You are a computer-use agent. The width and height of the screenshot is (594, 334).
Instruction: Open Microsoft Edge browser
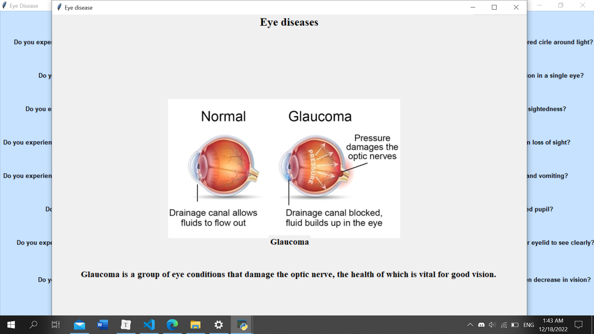(x=172, y=325)
